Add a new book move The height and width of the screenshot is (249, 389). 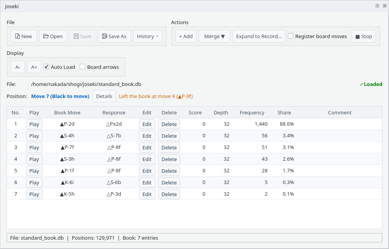tap(186, 36)
